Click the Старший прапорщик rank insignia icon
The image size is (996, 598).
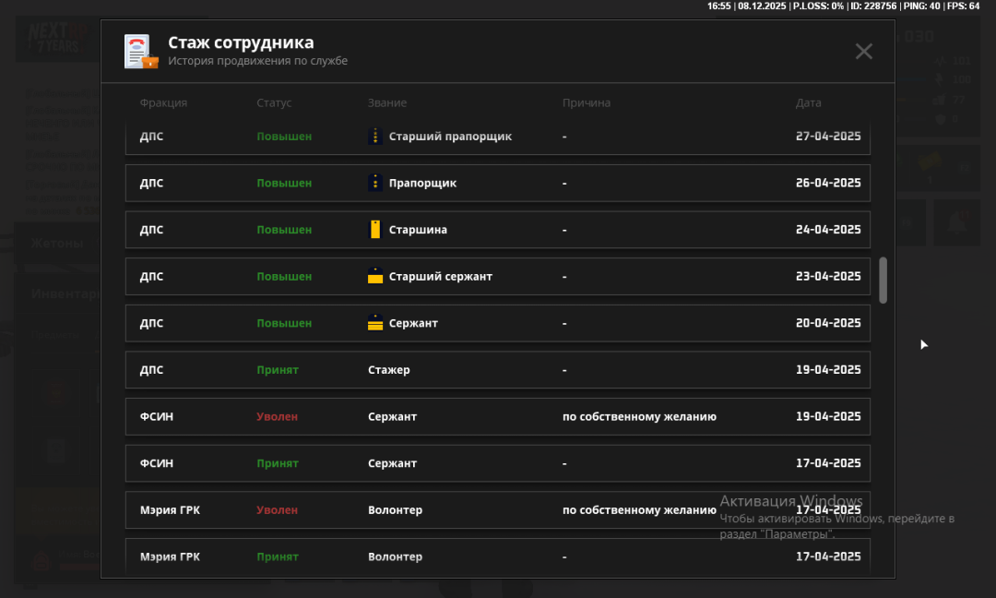374,137
